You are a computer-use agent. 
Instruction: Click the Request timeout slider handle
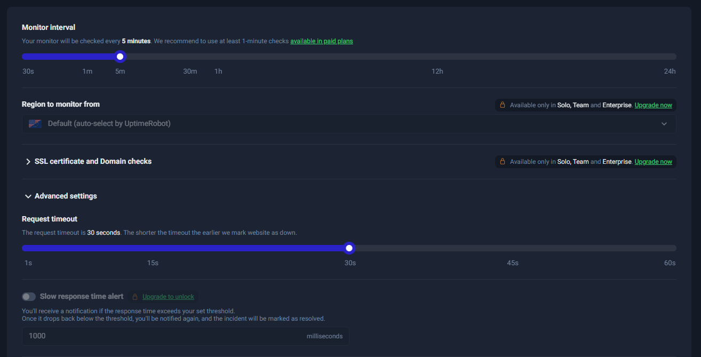click(349, 248)
